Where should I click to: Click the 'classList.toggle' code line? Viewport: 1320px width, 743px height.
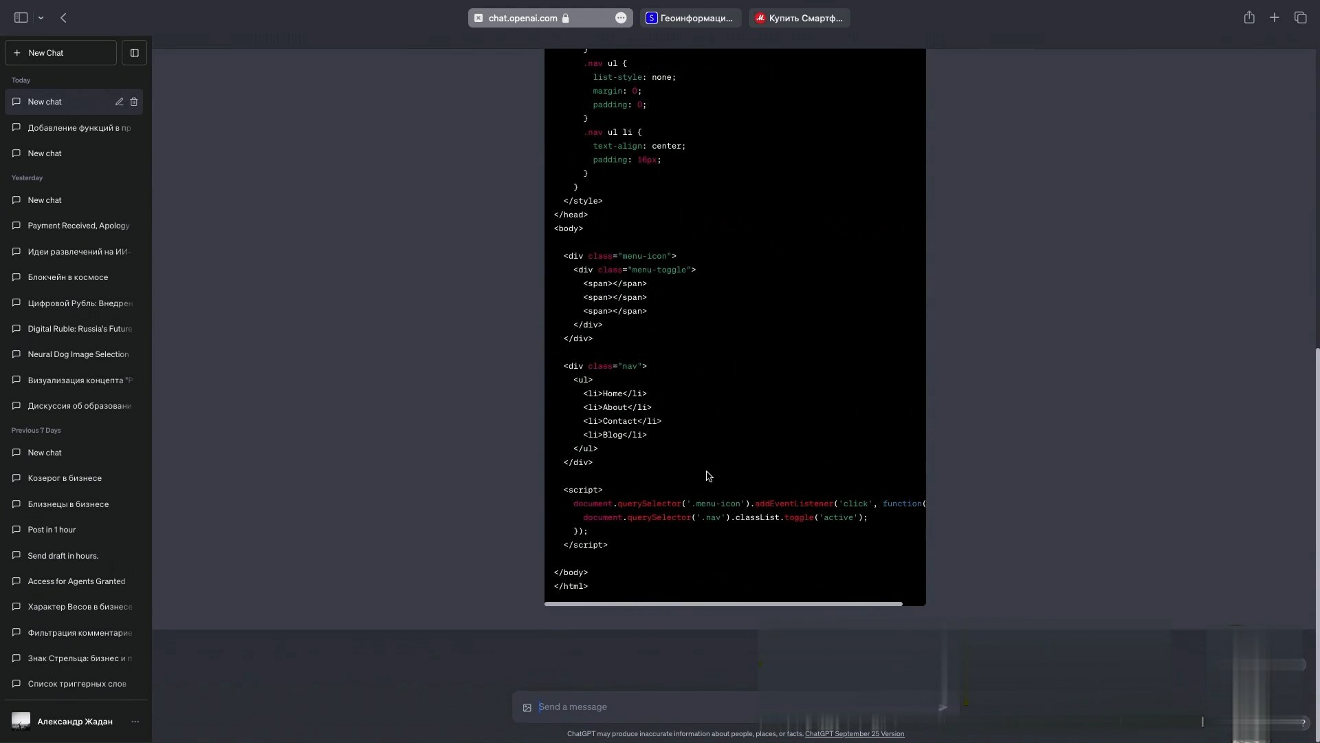coord(725,517)
